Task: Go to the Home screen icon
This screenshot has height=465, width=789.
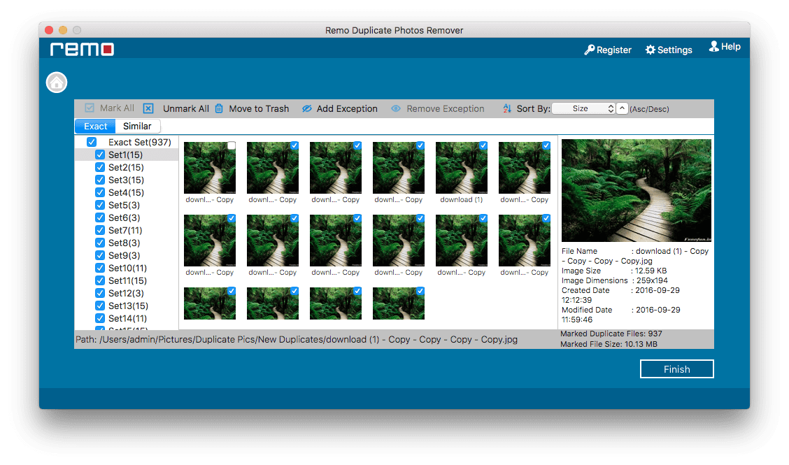Action: click(57, 83)
